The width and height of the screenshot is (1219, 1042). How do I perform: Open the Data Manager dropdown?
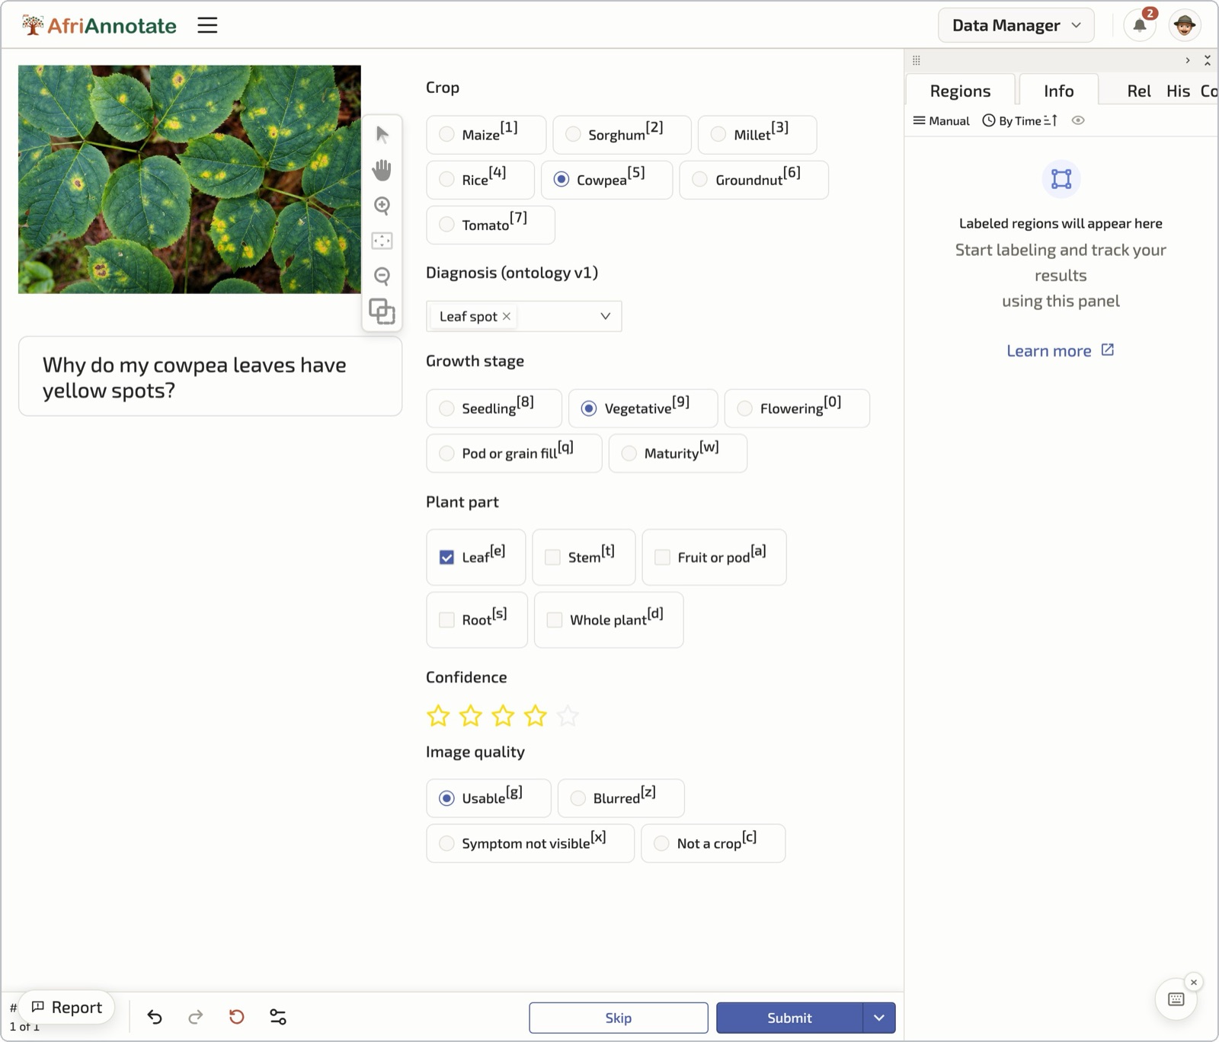coord(1016,25)
